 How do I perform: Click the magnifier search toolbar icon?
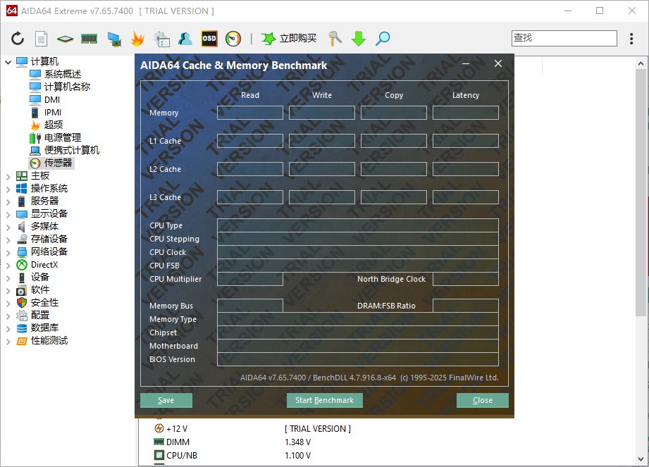pyautogui.click(x=383, y=39)
